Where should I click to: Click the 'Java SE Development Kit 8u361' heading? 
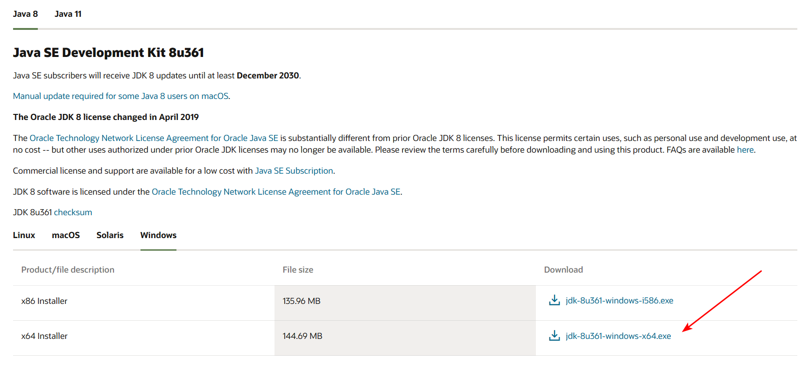tap(108, 52)
